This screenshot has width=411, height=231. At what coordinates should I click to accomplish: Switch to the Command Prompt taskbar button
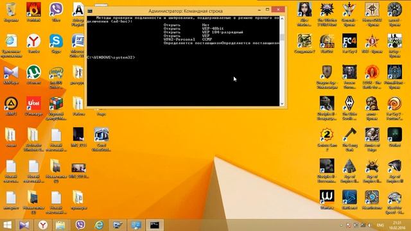pyautogui.click(x=155, y=225)
